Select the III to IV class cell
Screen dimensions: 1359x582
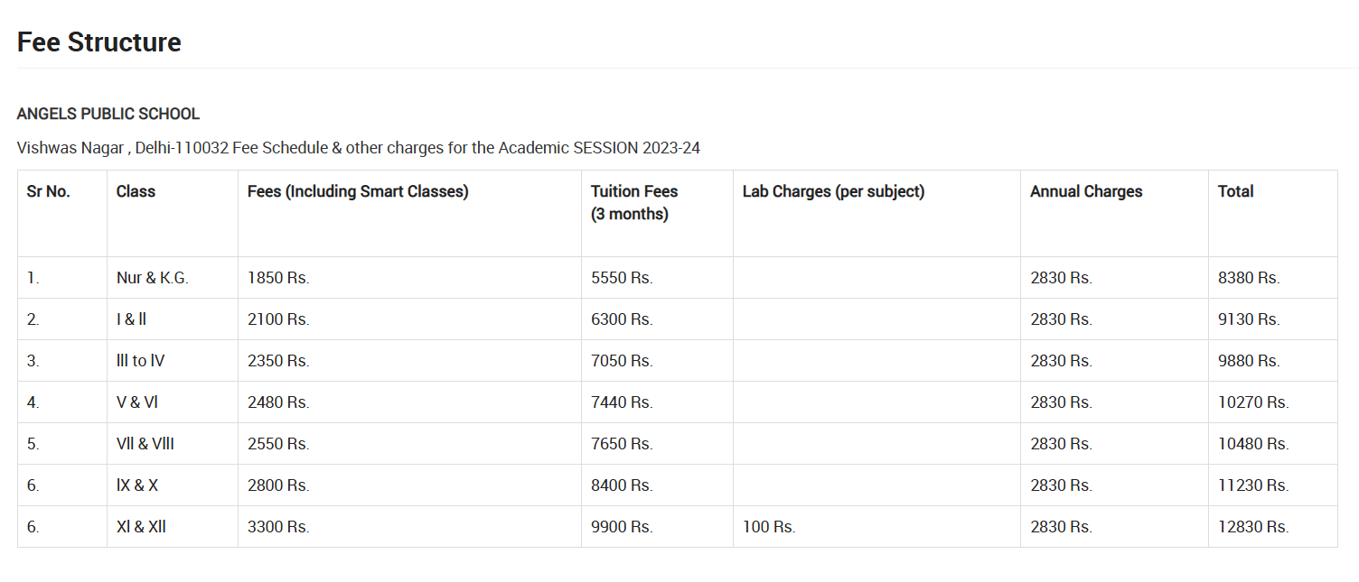(141, 361)
